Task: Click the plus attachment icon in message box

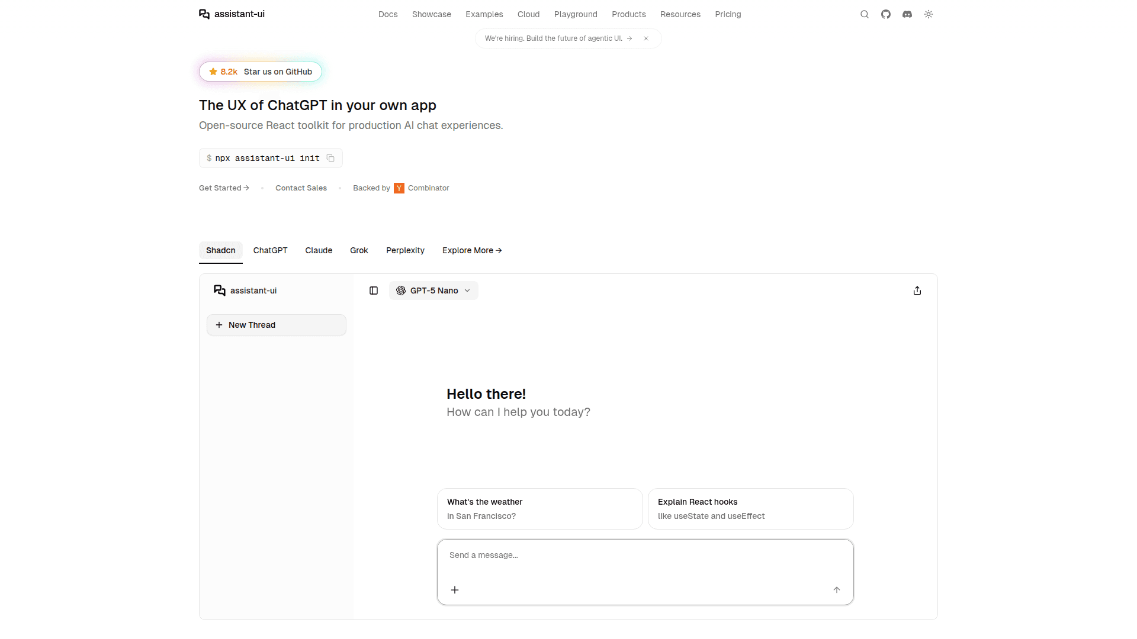Action: pos(454,589)
